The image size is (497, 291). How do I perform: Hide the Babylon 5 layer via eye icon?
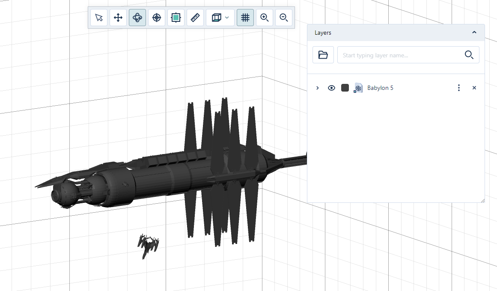click(x=331, y=88)
